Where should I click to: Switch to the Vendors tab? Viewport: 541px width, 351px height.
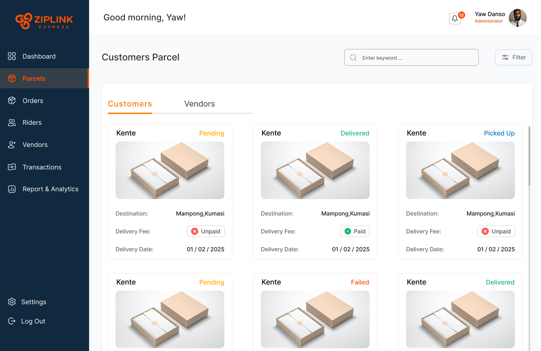(199, 104)
